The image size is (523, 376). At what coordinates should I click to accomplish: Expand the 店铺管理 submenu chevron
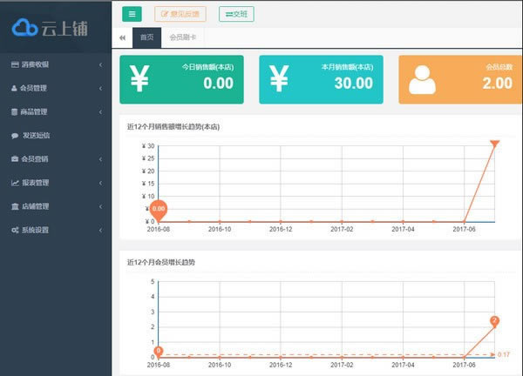101,206
